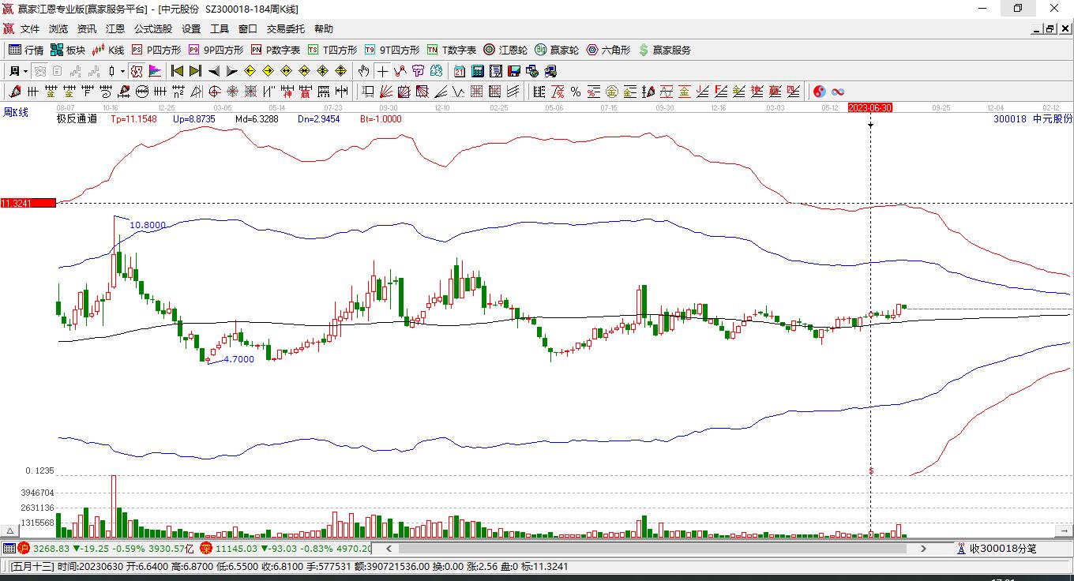The width and height of the screenshot is (1074, 581).
Task: Open the 六角形 hexagon tool
Action: 608,50
